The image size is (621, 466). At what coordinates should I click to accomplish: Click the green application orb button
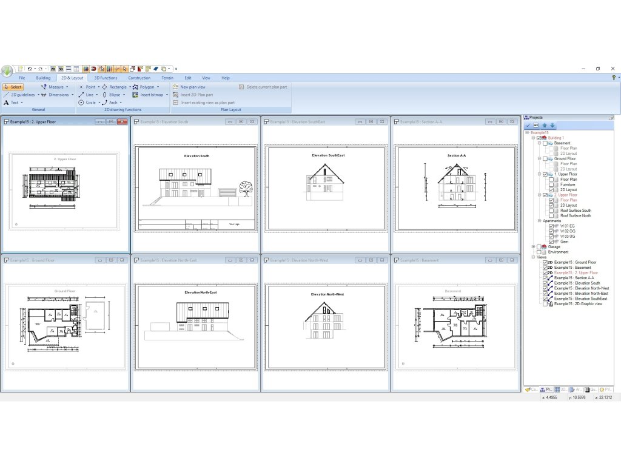pos(7,70)
